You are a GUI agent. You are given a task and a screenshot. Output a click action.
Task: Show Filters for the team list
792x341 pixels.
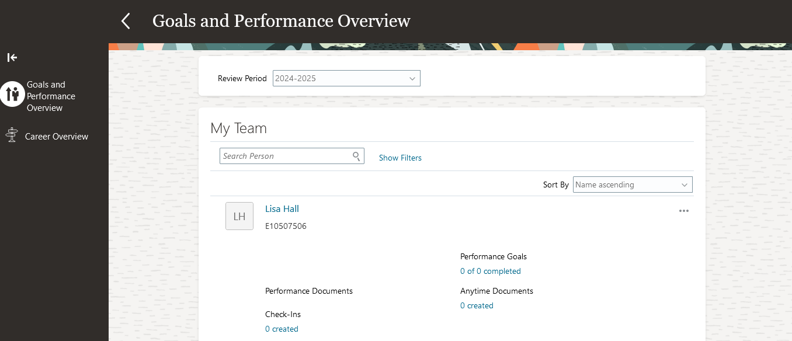coord(400,158)
